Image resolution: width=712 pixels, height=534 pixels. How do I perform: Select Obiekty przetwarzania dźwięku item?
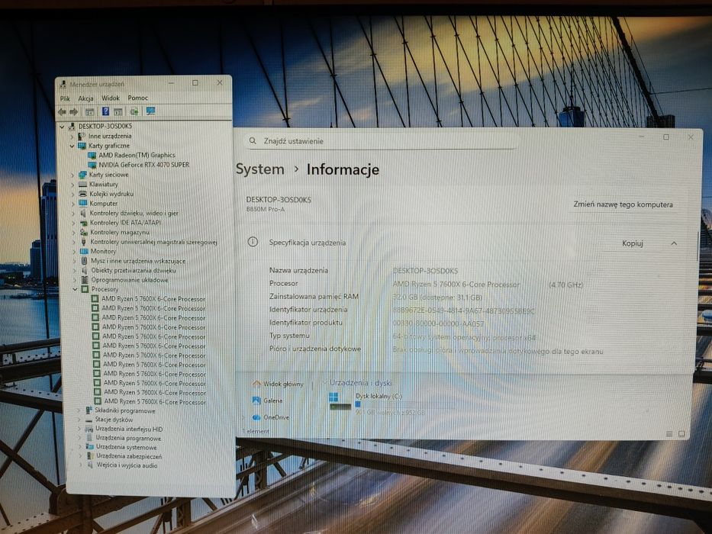134,271
